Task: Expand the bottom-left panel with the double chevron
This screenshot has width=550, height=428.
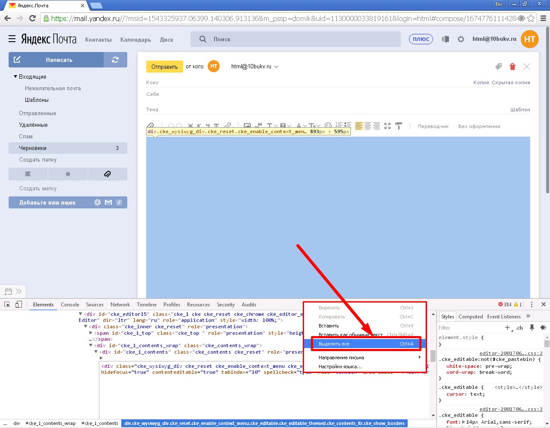Action: pos(18,291)
